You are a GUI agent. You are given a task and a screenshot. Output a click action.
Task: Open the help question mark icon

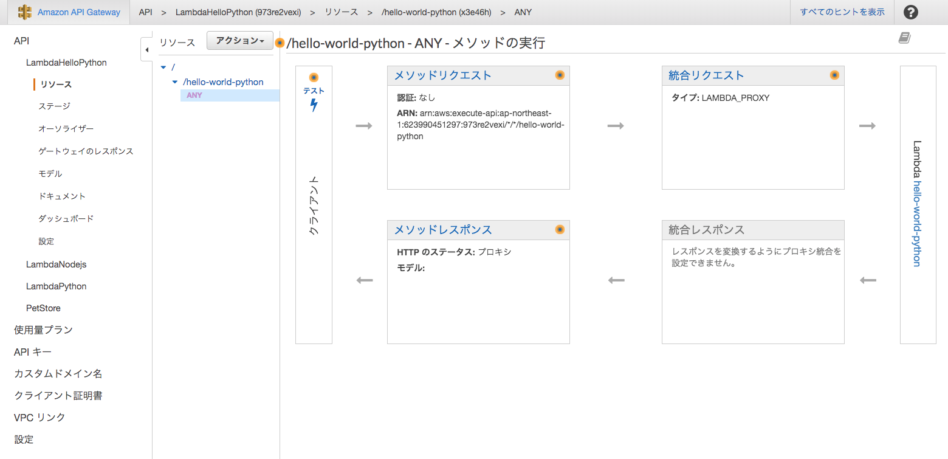click(911, 12)
